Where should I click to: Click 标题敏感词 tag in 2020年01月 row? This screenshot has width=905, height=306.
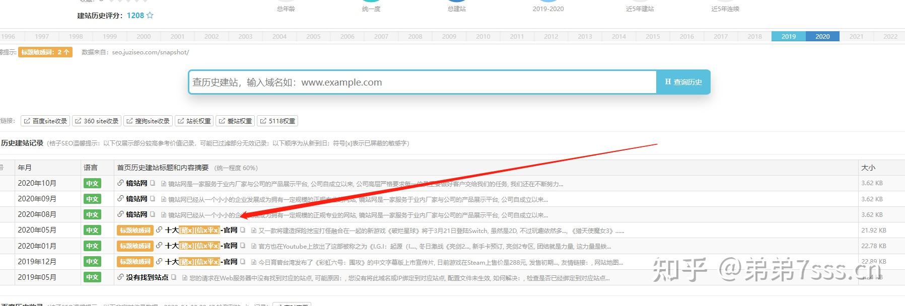(x=135, y=246)
